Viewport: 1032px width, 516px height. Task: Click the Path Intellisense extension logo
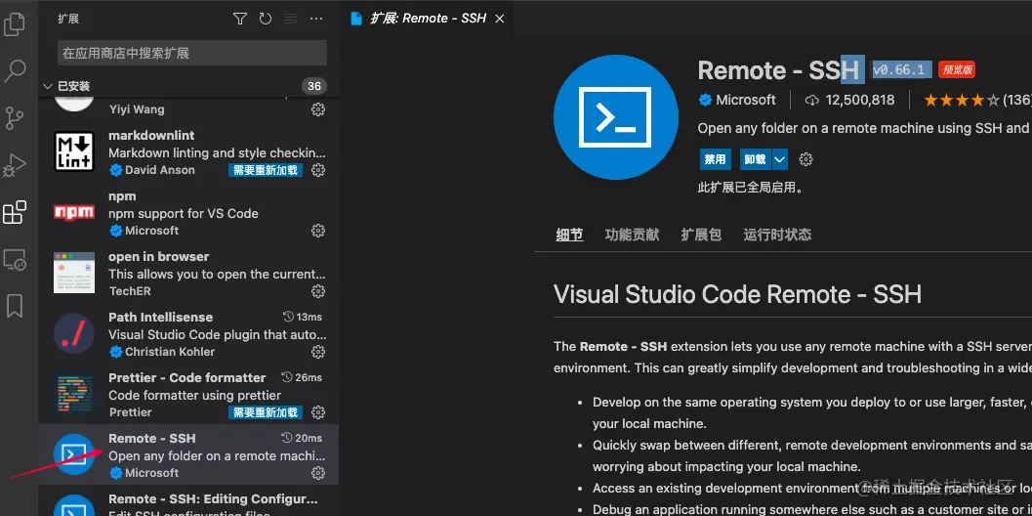click(x=74, y=333)
